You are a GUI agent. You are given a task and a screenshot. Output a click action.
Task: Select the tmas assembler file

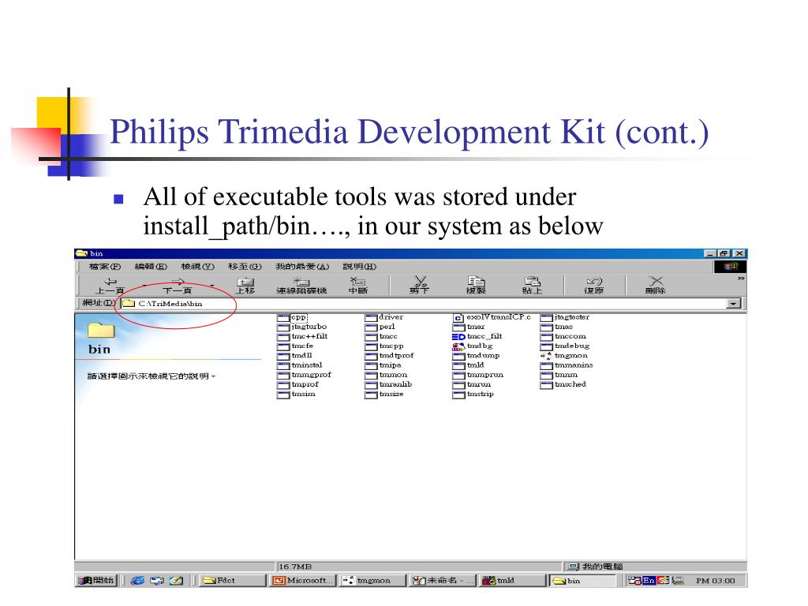pyautogui.click(x=557, y=327)
